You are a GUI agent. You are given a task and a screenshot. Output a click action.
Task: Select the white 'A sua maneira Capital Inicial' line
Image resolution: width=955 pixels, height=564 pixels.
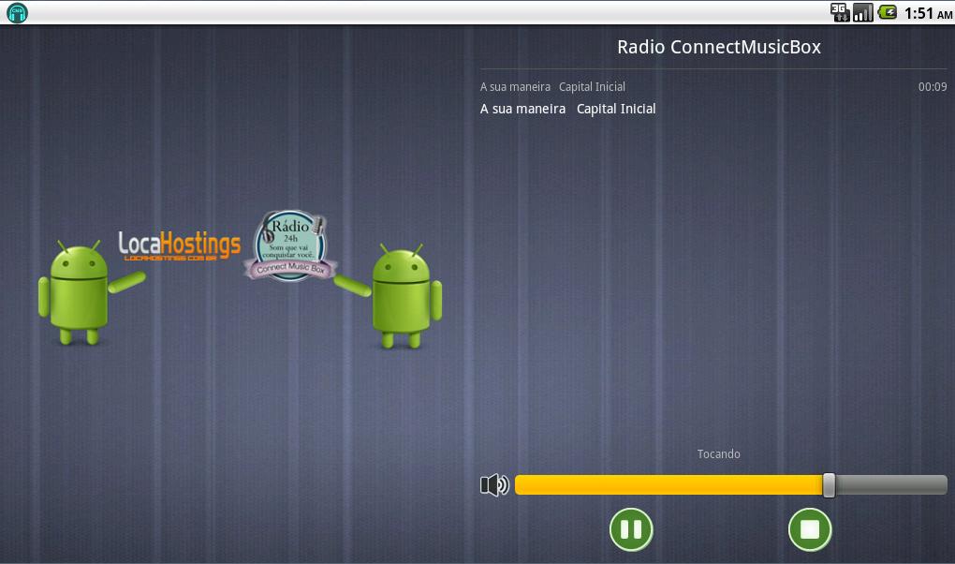coord(567,109)
